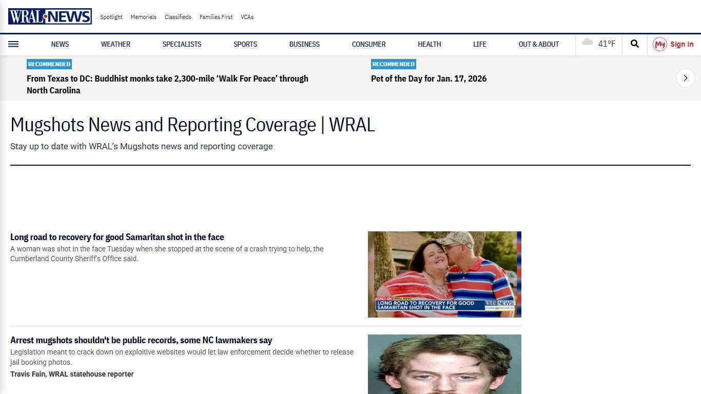
Task: Open the SPORTS section
Action: click(245, 44)
